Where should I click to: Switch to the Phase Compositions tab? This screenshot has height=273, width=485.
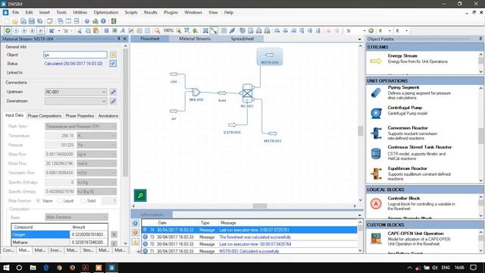[44, 116]
